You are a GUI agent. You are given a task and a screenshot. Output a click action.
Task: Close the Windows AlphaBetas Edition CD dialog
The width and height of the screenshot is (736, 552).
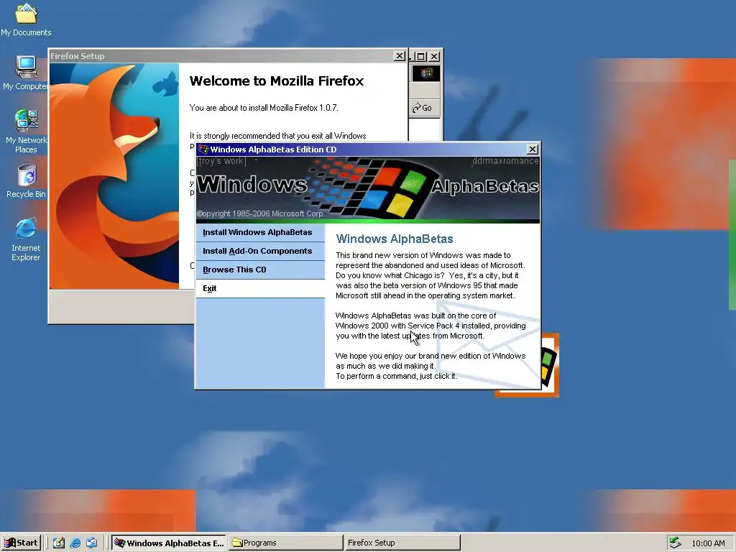pyautogui.click(x=533, y=149)
